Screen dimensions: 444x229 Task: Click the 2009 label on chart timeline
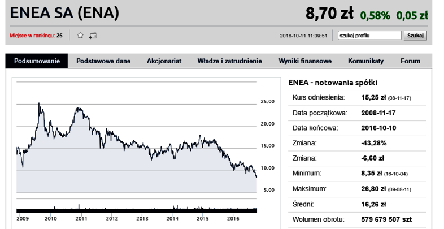23,218
